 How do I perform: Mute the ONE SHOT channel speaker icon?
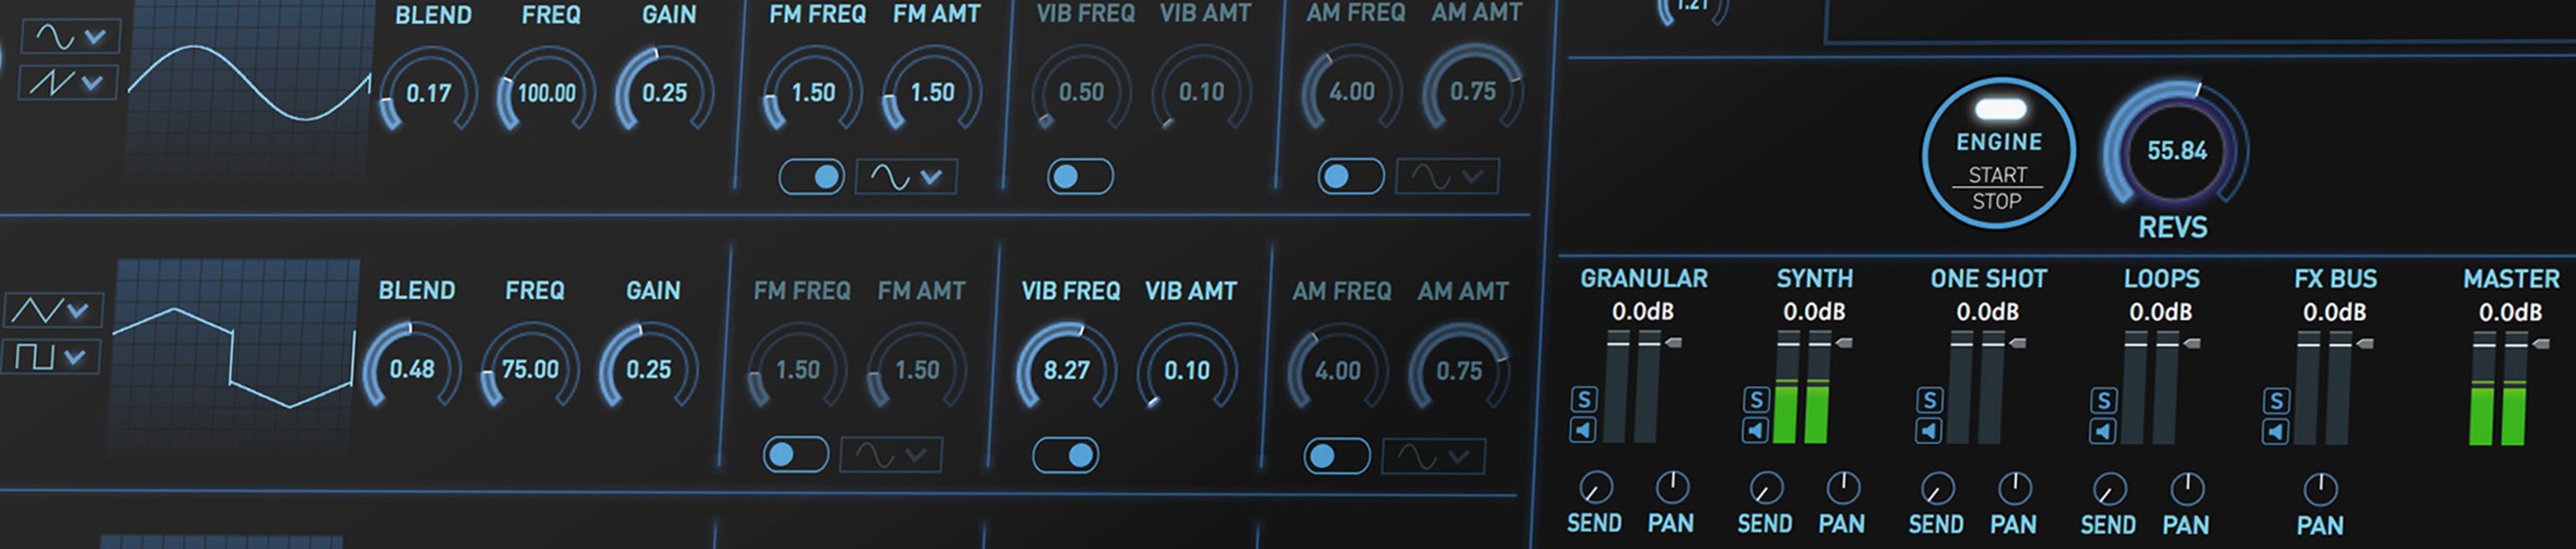1930,431
